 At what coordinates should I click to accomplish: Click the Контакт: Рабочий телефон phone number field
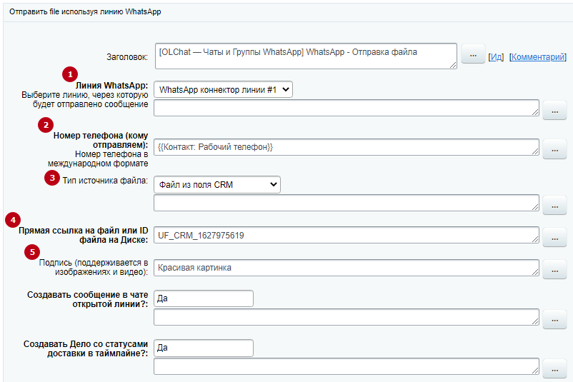346,147
